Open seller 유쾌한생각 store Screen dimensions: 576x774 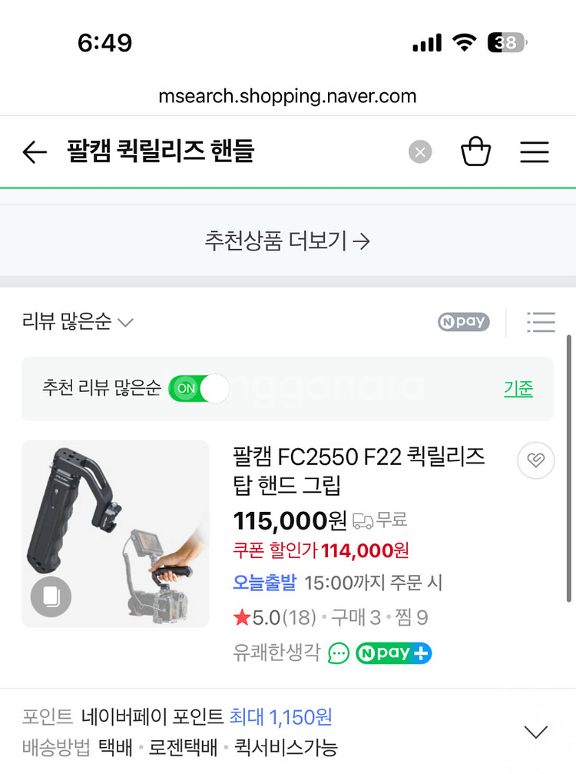click(276, 653)
